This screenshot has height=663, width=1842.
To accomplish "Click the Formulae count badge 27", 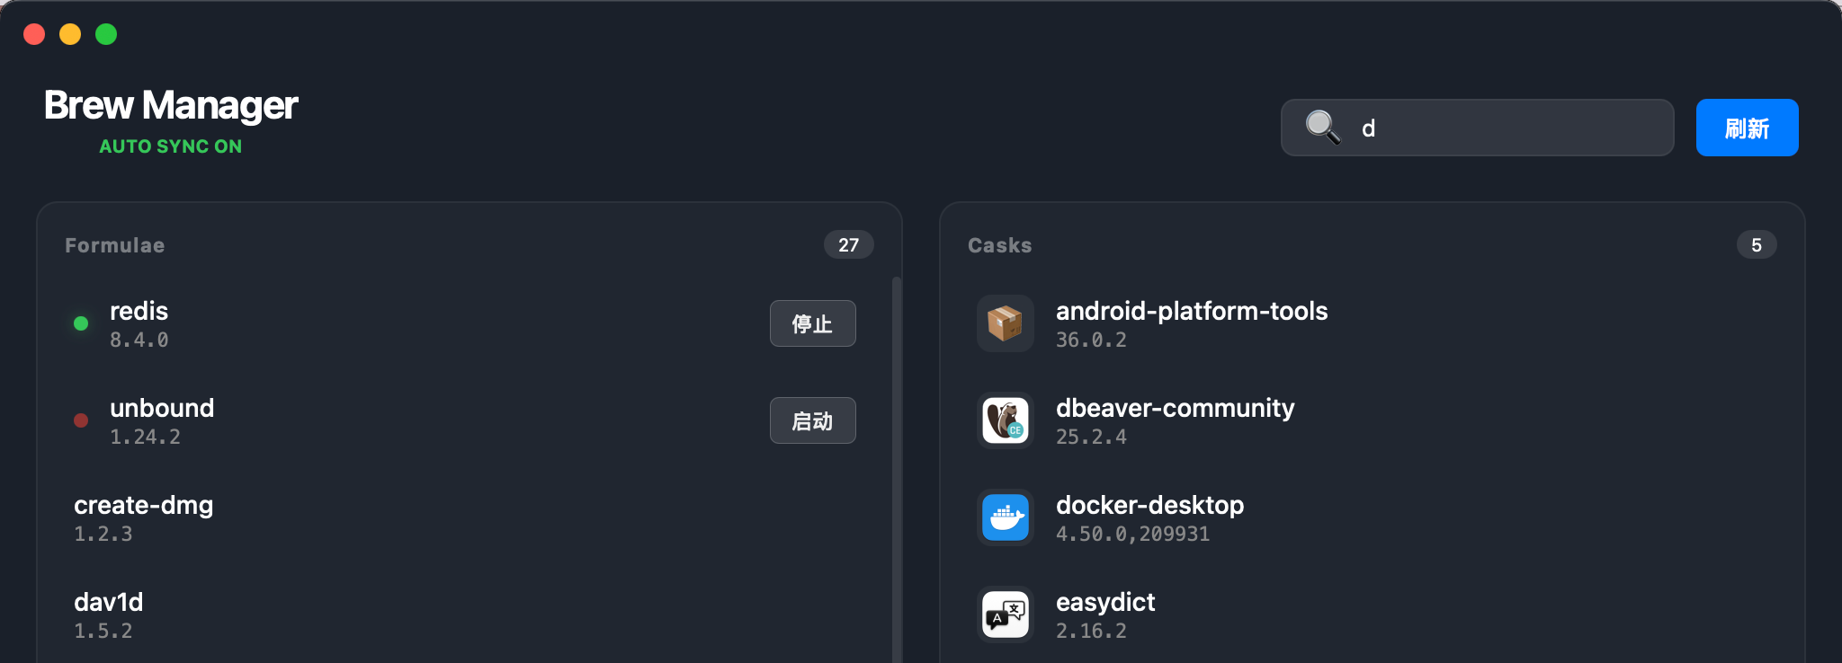I will pos(848,245).
